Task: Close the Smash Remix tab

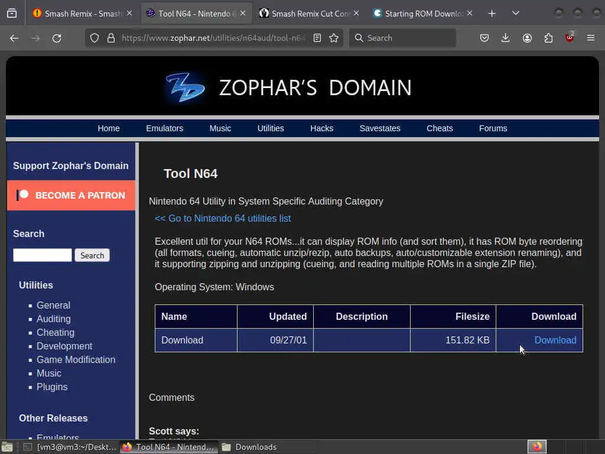Action: coord(129,13)
